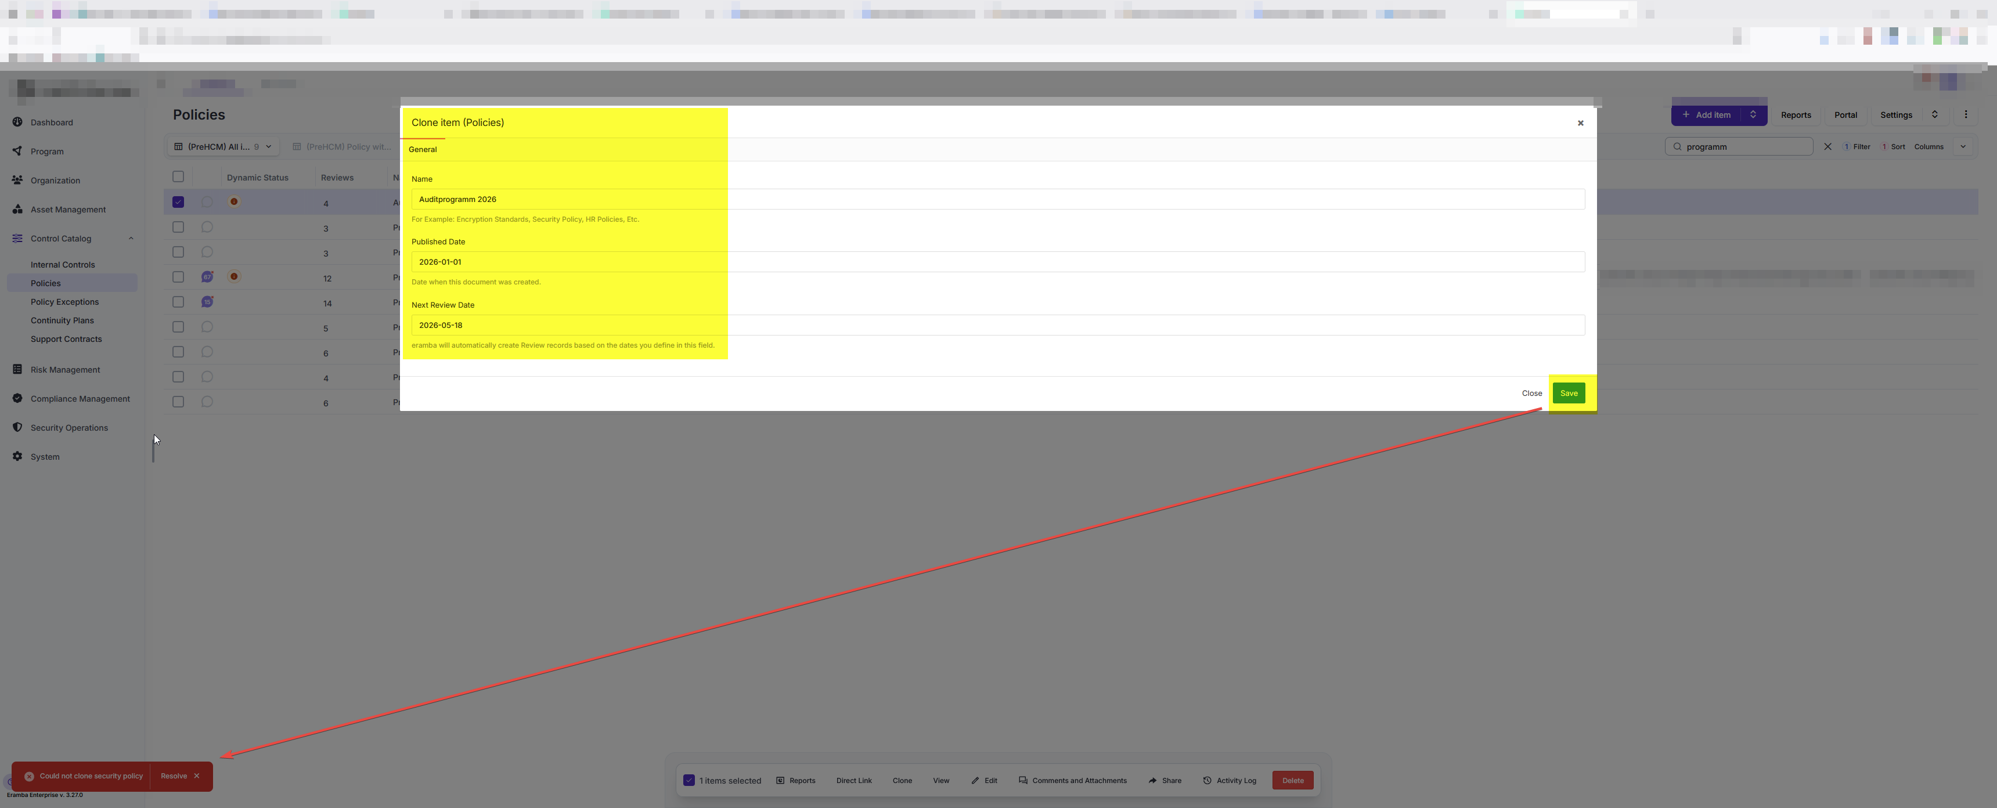The image size is (1997, 808).
Task: Click the Share arrow icon
Action: [1152, 780]
